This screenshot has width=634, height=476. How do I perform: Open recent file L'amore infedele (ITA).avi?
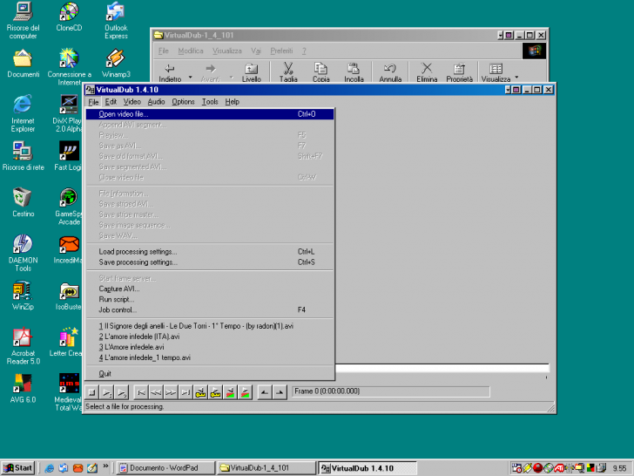click(210, 337)
